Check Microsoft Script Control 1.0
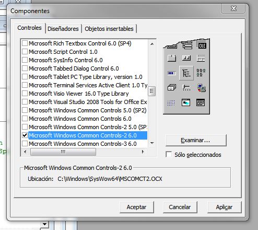This screenshot has height=230, width=258. 25,51
